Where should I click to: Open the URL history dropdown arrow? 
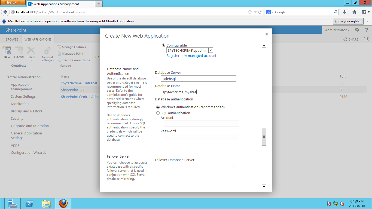[x=255, y=12]
